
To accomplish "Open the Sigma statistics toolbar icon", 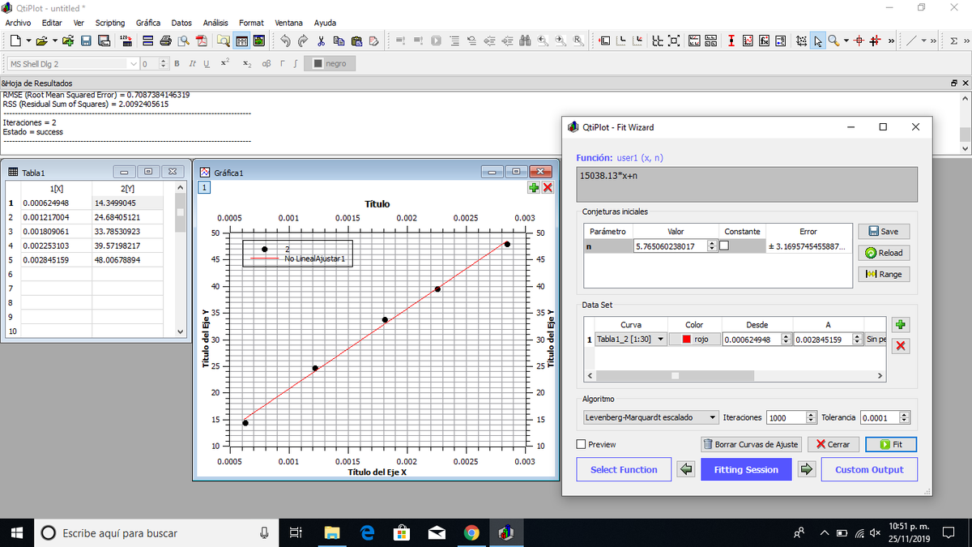I will [x=953, y=41].
